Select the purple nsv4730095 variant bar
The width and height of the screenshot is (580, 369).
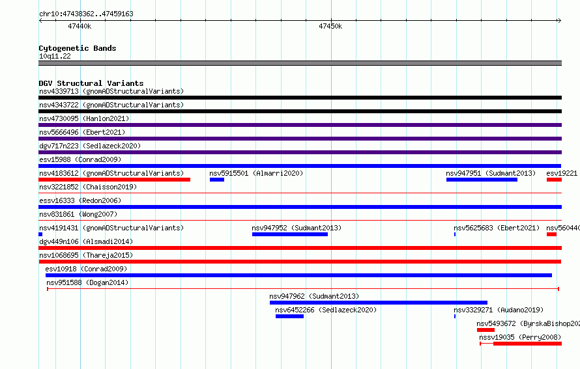[300, 125]
